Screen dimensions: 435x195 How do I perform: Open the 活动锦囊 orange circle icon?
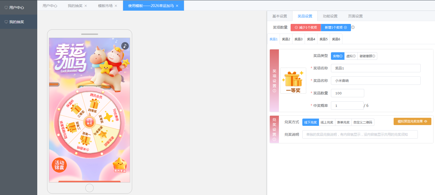(x=59, y=165)
